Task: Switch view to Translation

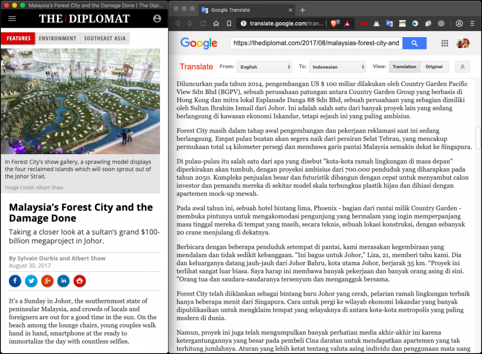Action: point(404,67)
